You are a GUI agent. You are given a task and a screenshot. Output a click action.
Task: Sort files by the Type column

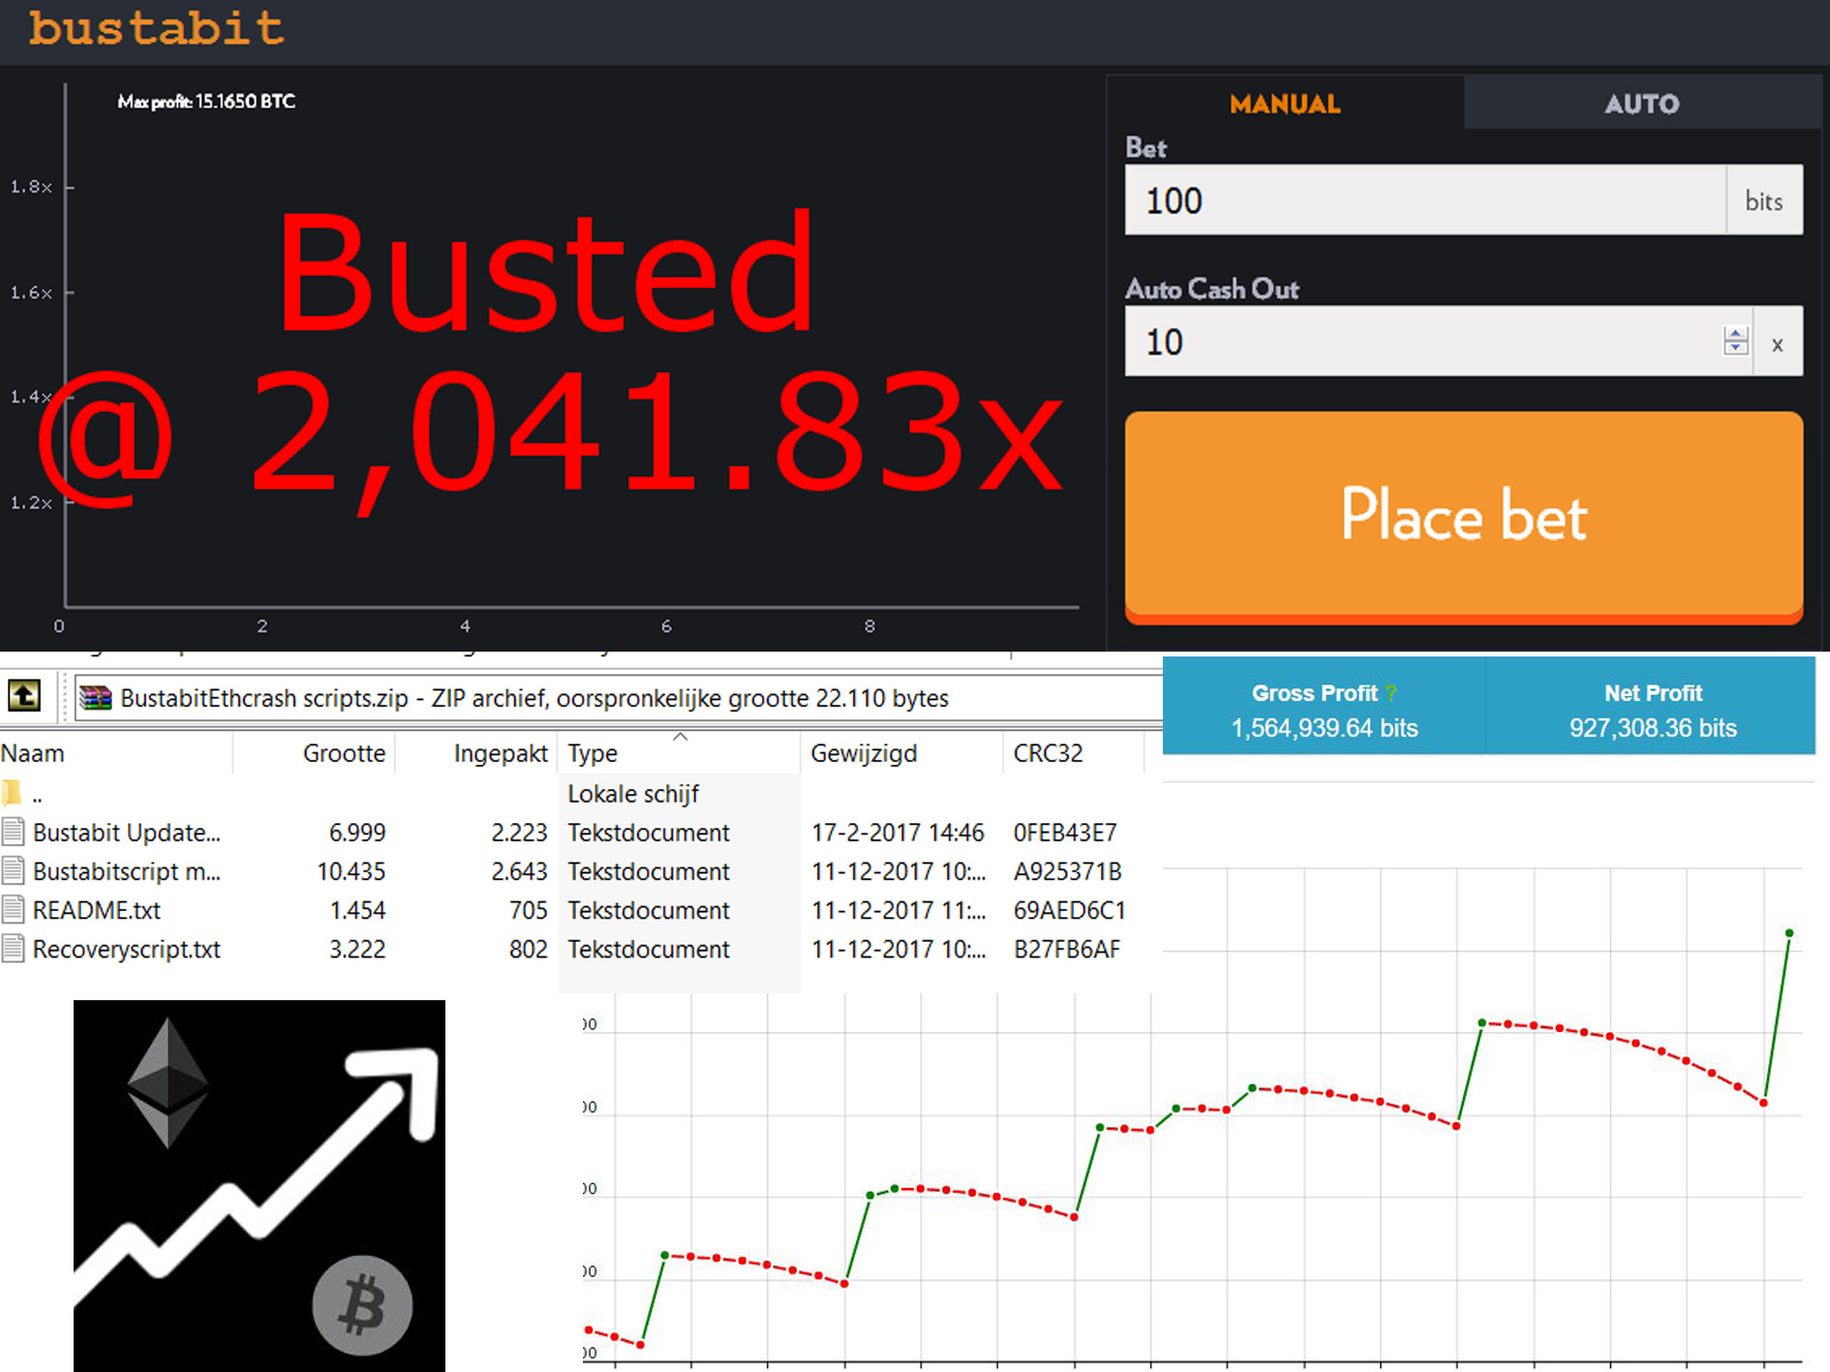tap(679, 753)
